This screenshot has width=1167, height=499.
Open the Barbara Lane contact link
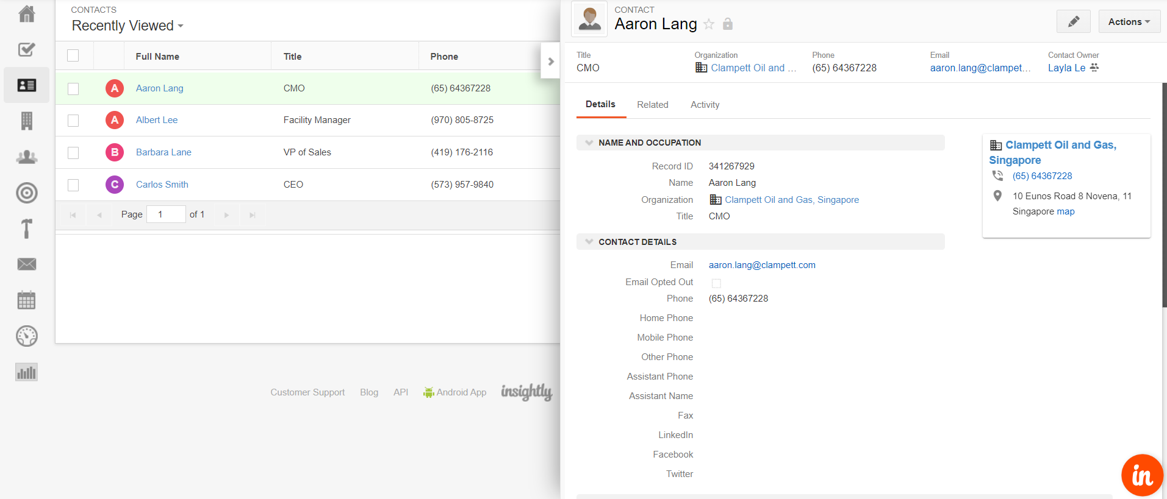(x=163, y=152)
